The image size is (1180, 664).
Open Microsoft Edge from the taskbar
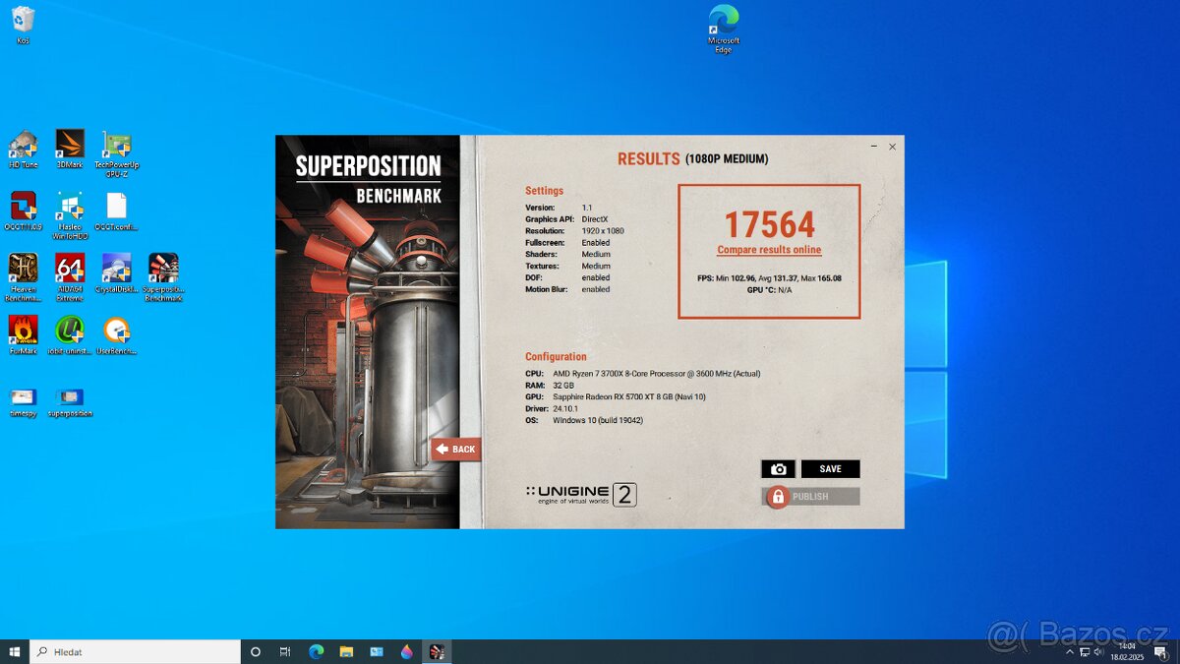tap(315, 651)
